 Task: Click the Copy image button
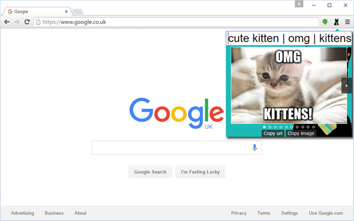(301, 134)
